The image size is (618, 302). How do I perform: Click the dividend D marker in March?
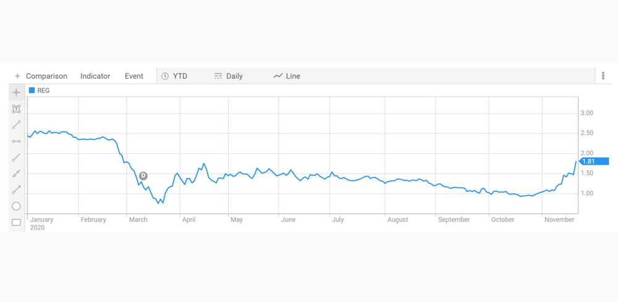tap(143, 175)
